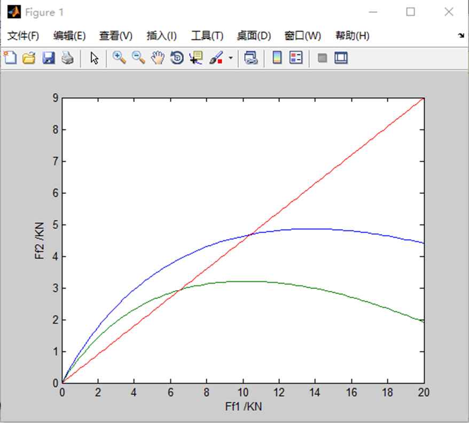The image size is (469, 423).
Task: Open the 帮助(H) menu
Action: [x=353, y=36]
